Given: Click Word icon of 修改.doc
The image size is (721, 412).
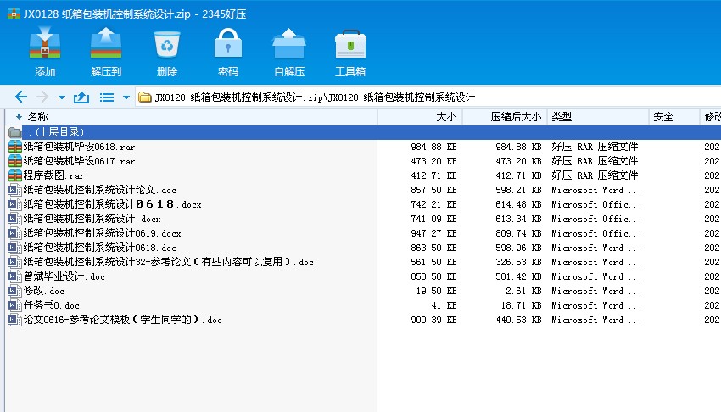Looking at the screenshot, I should point(15,291).
